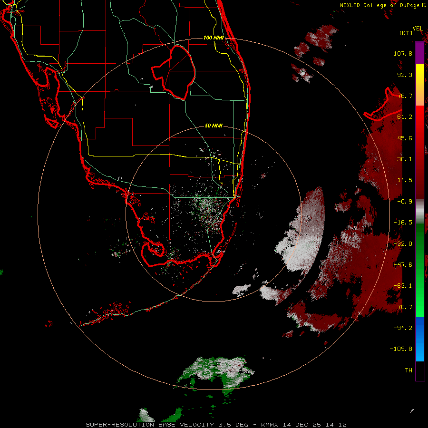Select the -63.1 legend value
The width and height of the screenshot is (428, 428).
[403, 286]
